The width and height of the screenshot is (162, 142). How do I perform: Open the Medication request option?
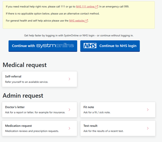tap(40, 128)
